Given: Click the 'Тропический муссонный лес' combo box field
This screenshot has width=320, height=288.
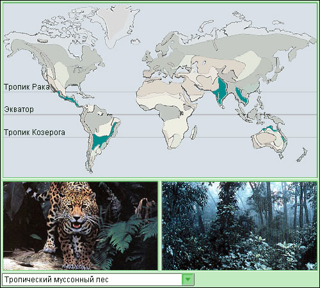Looking at the screenshot, I should pyautogui.click(x=98, y=280).
